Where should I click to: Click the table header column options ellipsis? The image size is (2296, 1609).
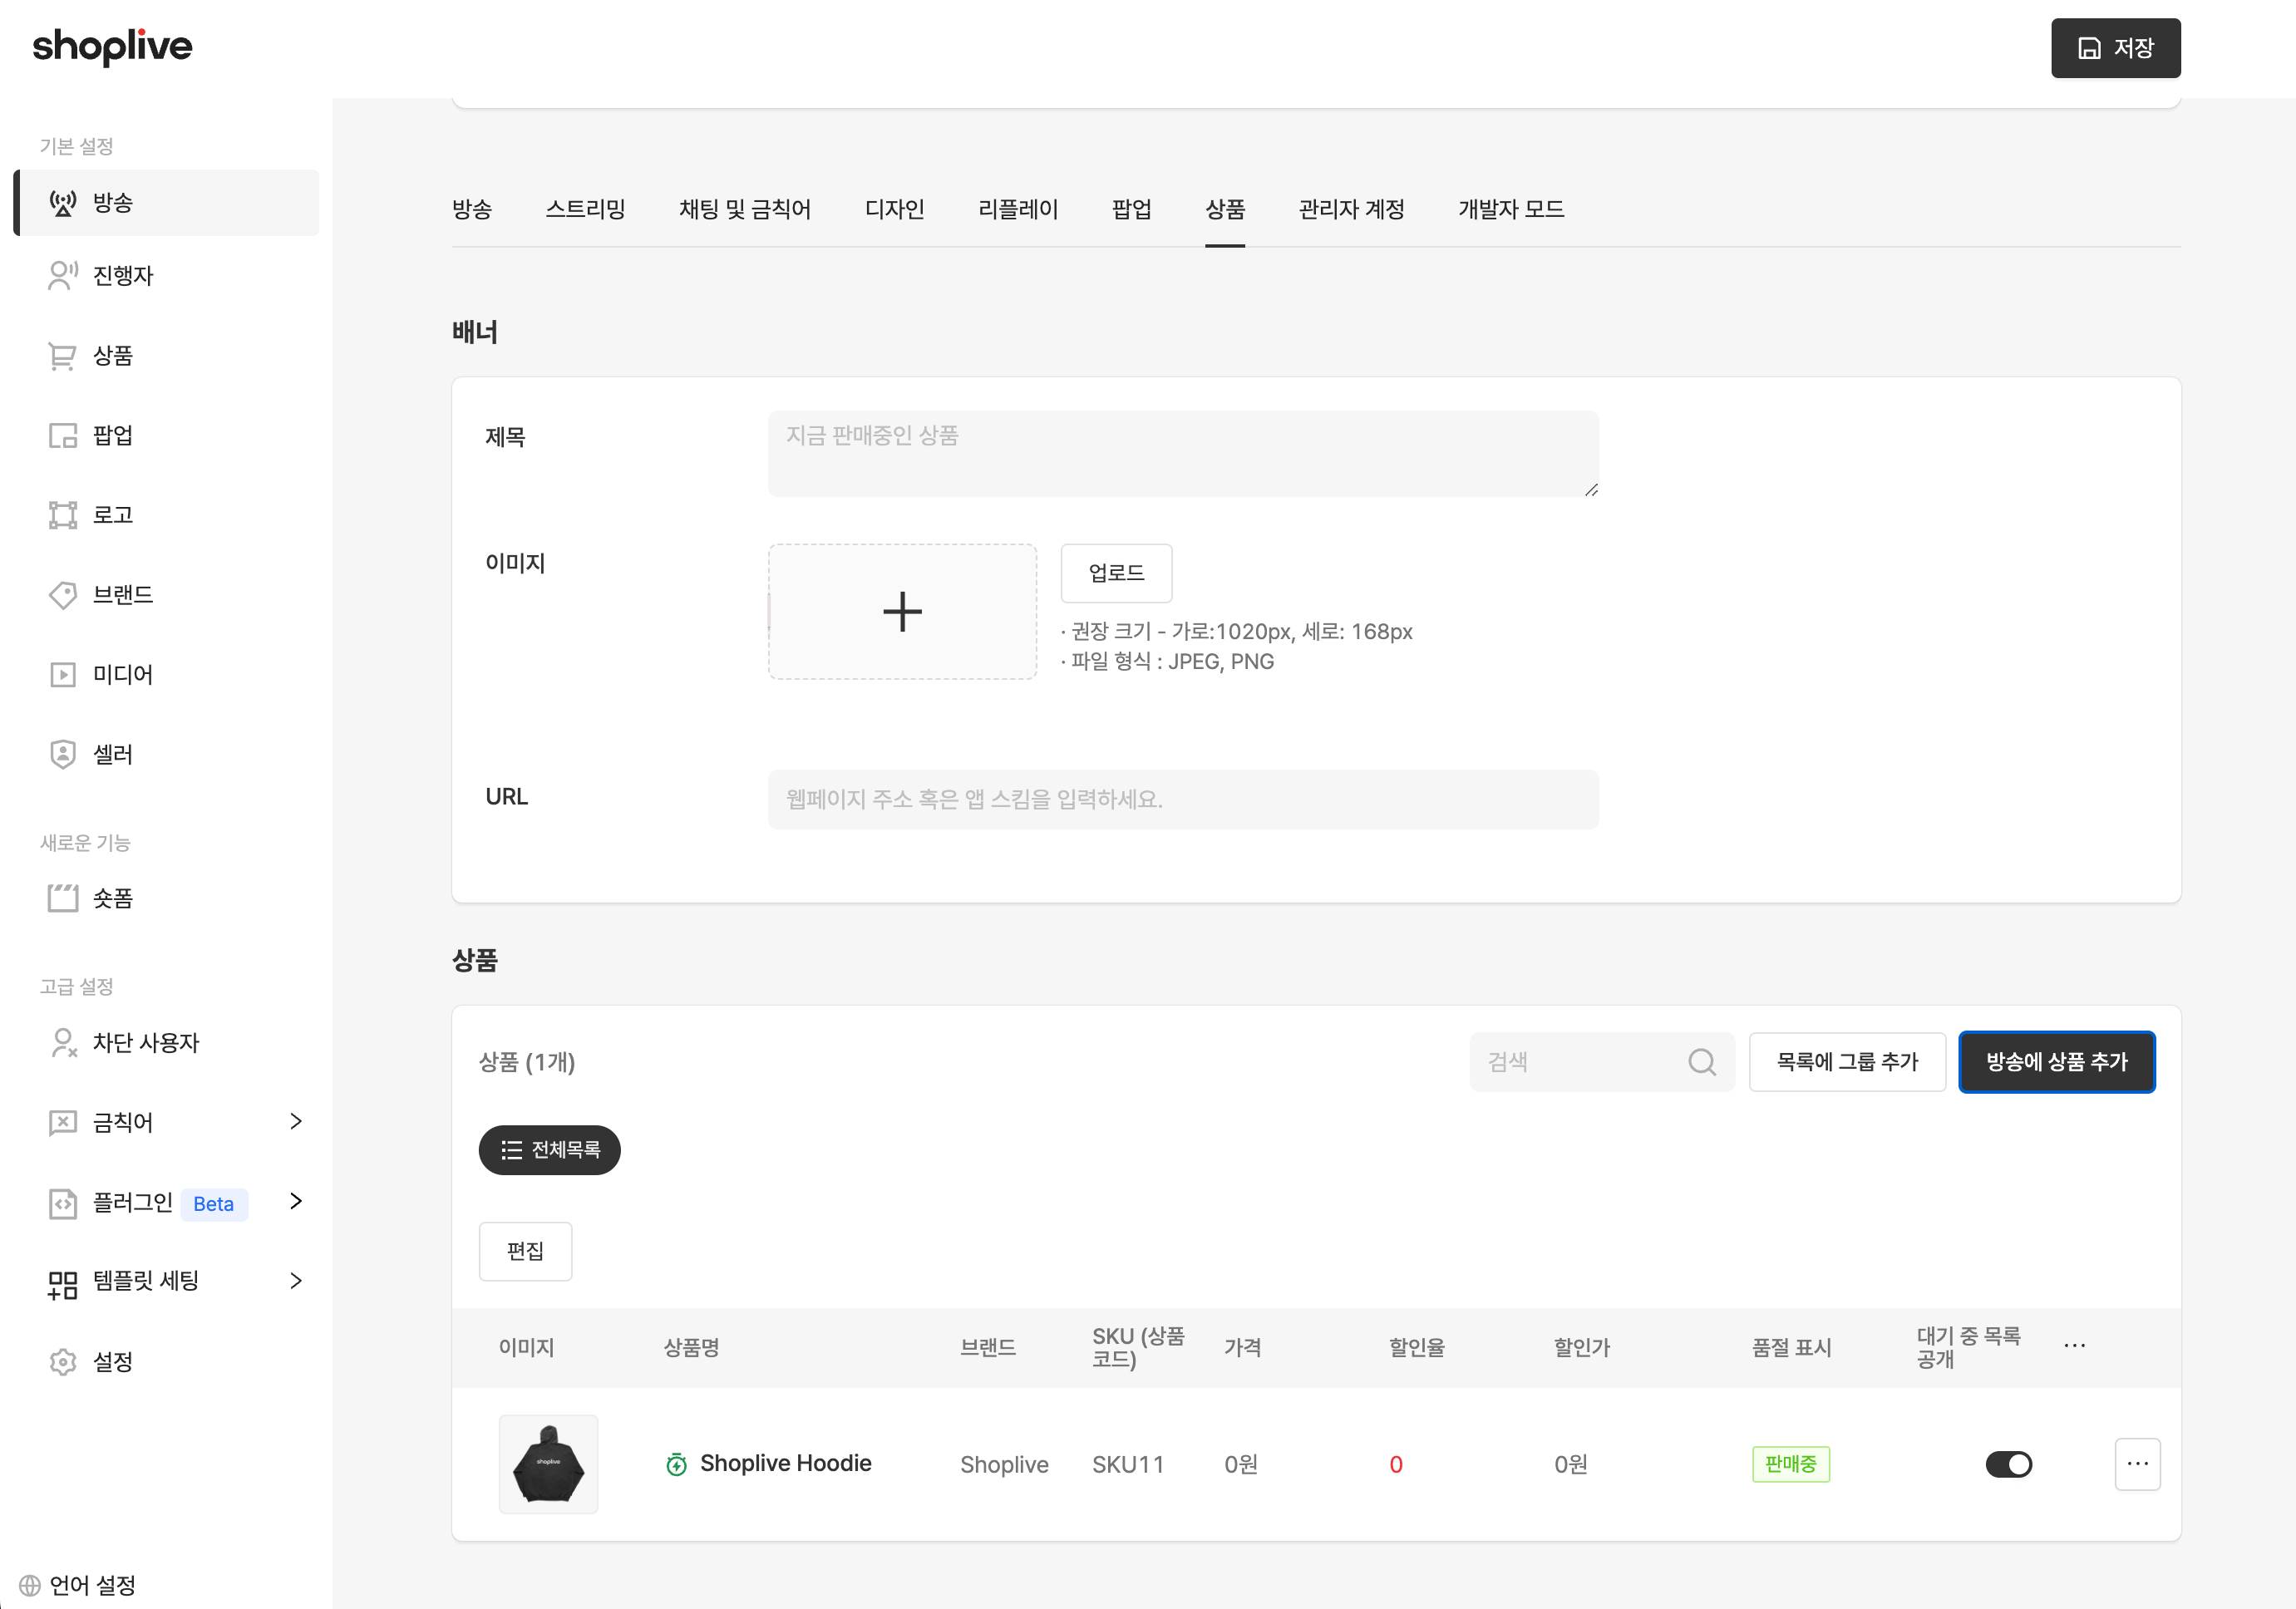[2075, 1346]
